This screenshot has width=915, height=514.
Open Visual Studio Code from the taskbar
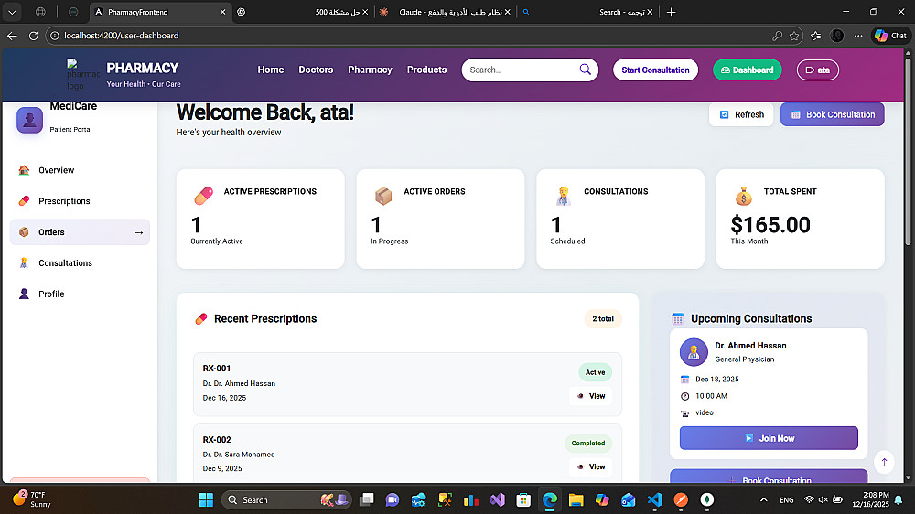pos(655,499)
